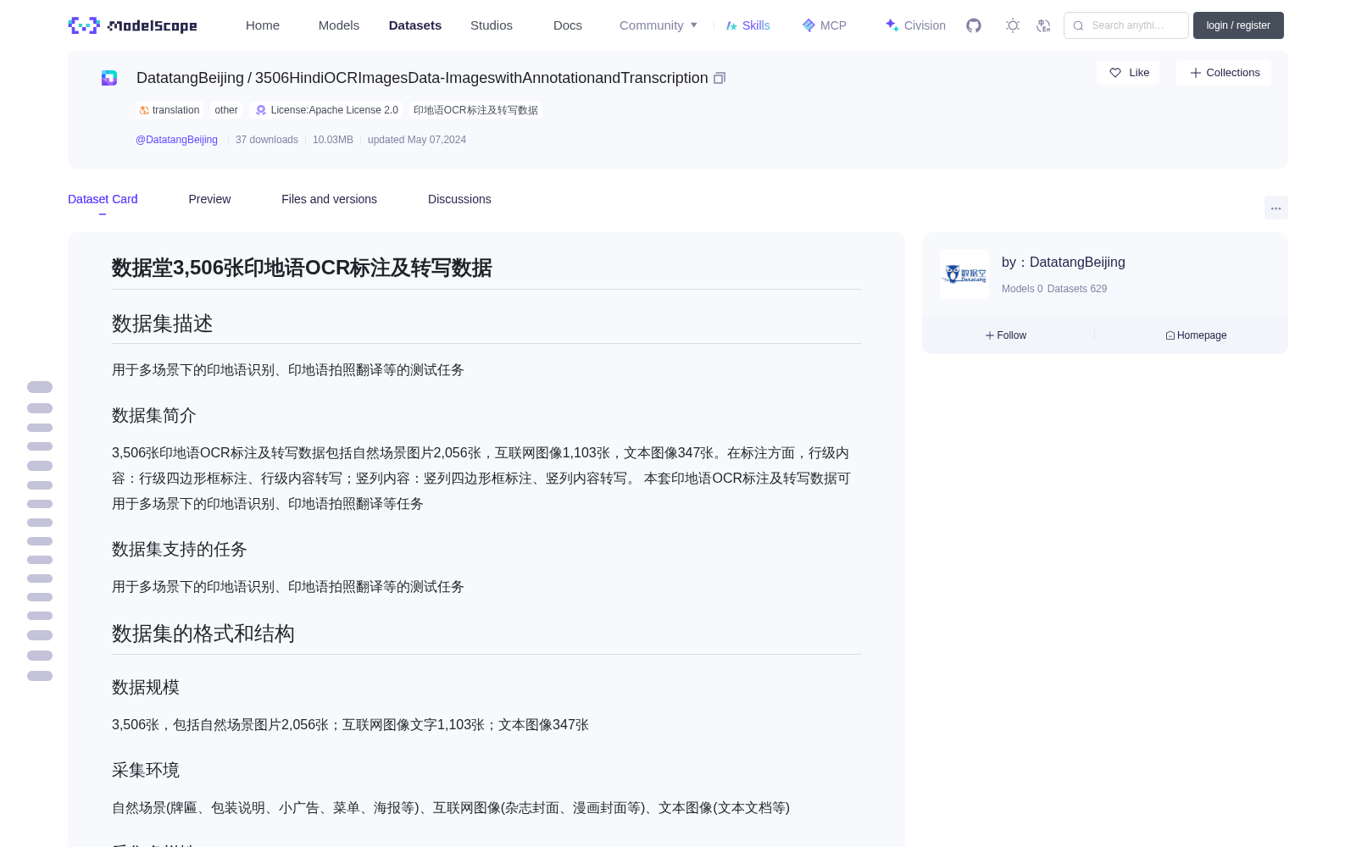
Task: Open the MCP page
Action: point(824,25)
